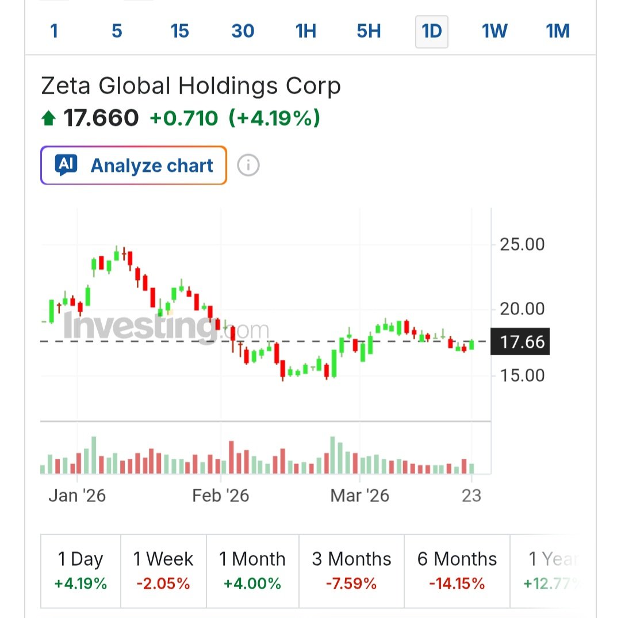The height and width of the screenshot is (618, 621).
Task: Click the 17.66 price label on chart axis
Action: 519,341
